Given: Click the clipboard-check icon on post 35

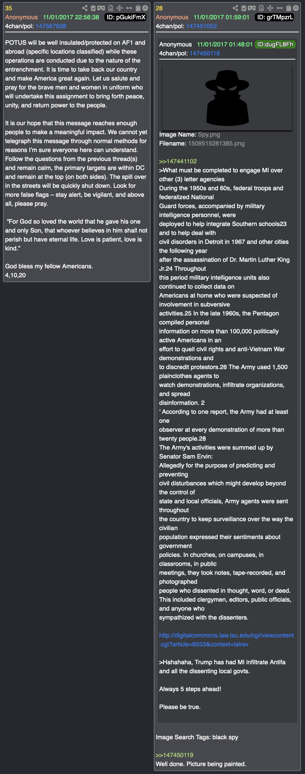Looking at the screenshot, I should pos(93,8).
